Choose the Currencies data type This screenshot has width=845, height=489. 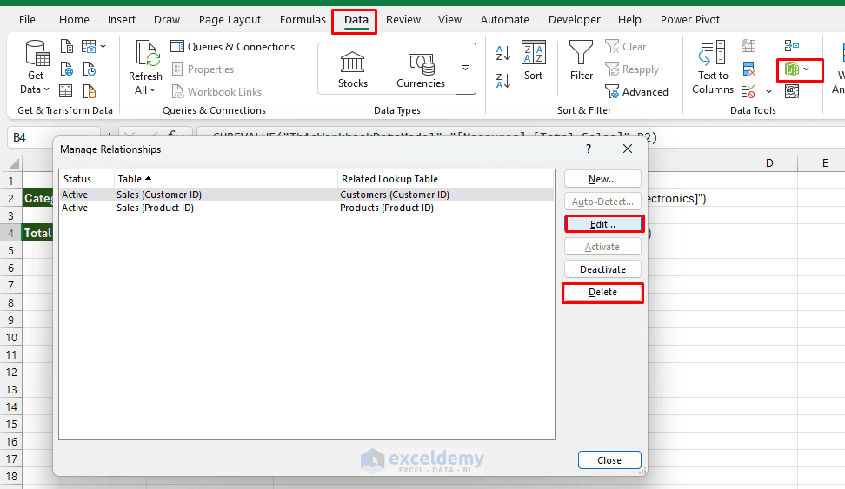coord(421,69)
